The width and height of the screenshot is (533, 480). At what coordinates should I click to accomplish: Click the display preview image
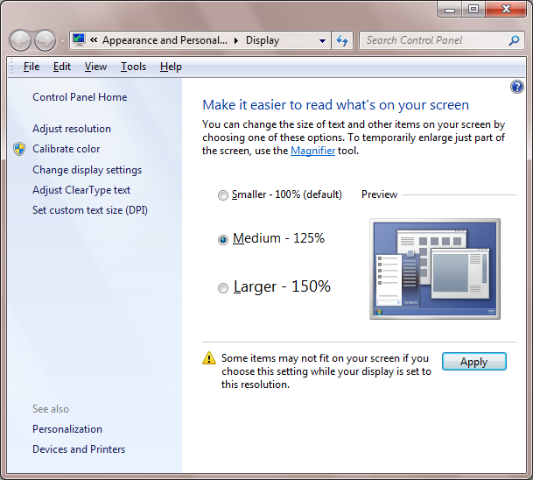[x=435, y=269]
